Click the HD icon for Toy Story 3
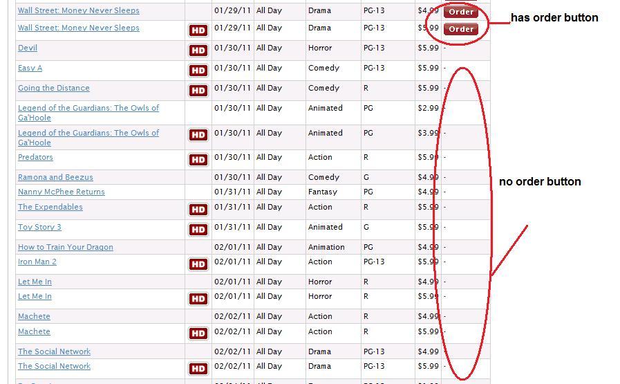 [x=198, y=230]
